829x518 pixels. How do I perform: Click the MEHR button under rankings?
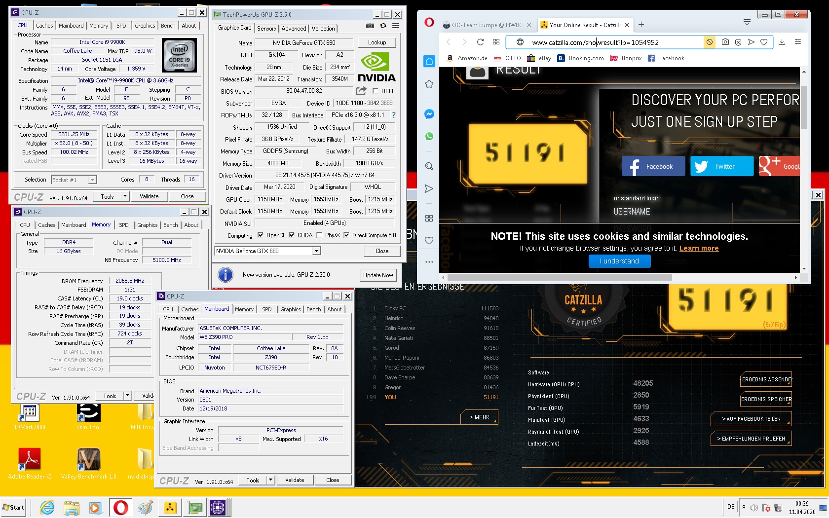[x=480, y=417]
